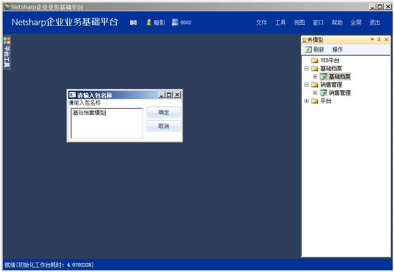Collapse the top-level 销售管理 folder
This screenshot has width=394, height=272.
coord(306,85)
